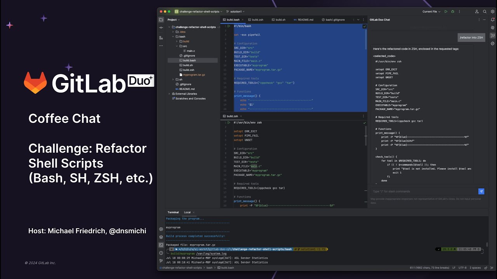Expand the sh folder

point(173,79)
